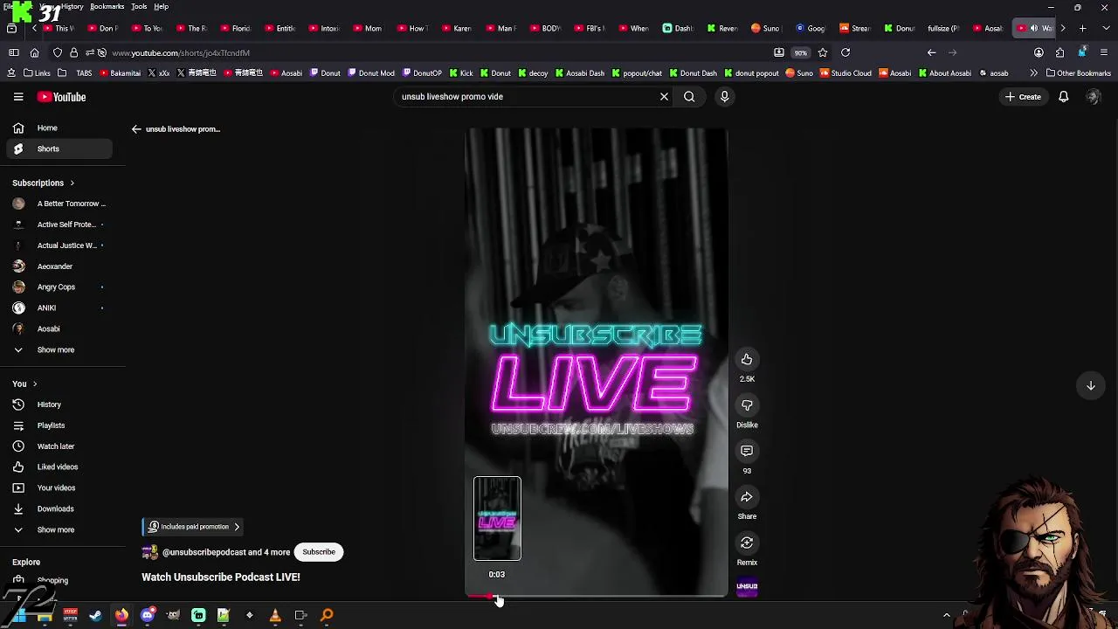Screen dimensions: 1118x629
Task: Open the ANIKI subscription channel
Action: [59, 308]
